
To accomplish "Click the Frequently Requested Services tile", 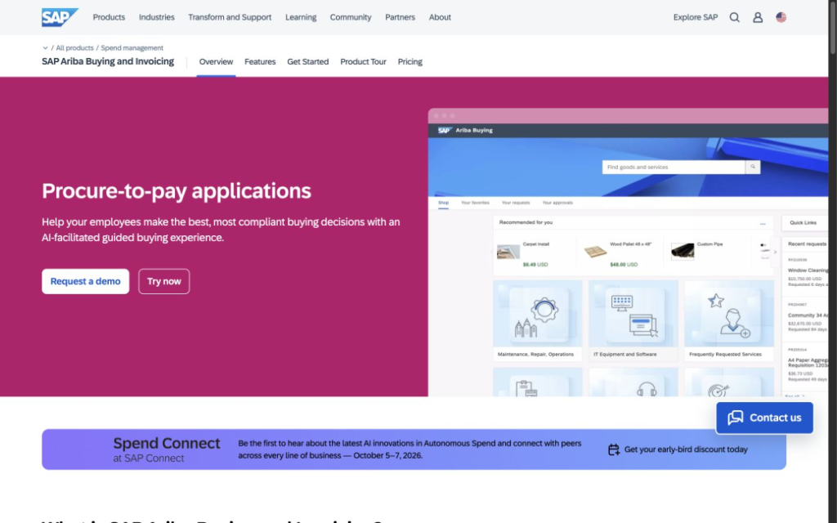I will click(x=728, y=320).
